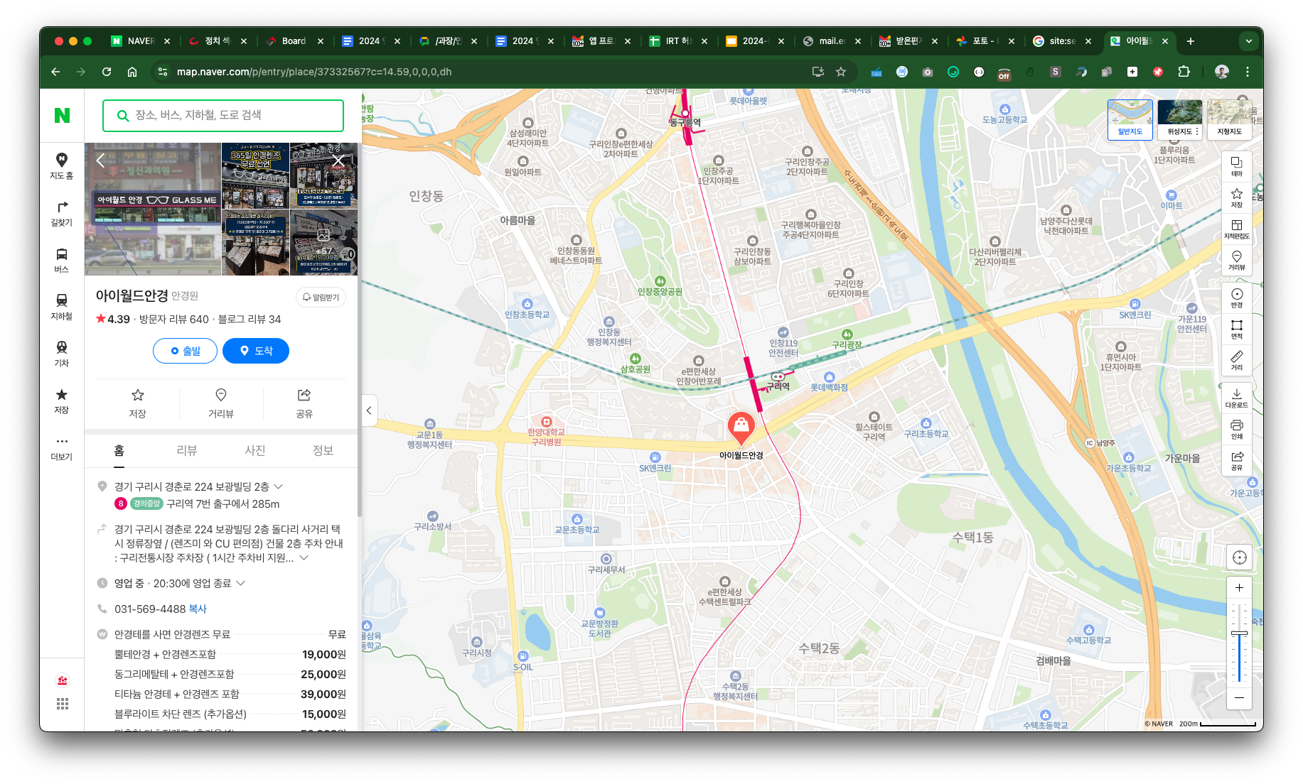The height and width of the screenshot is (784, 1303).
Task: Go back with the photo arrow
Action: (x=100, y=161)
